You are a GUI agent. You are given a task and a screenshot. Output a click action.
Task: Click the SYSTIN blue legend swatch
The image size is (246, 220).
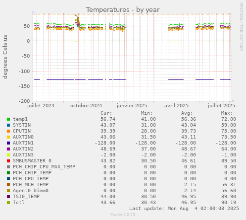pos(8,125)
